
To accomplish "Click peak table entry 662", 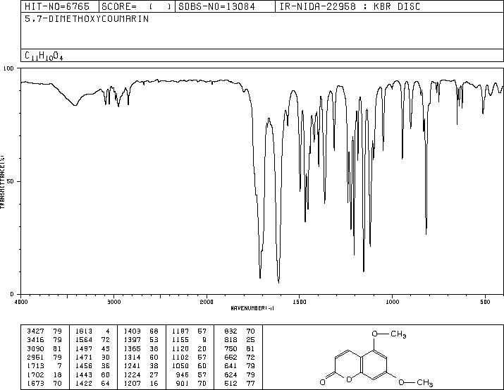I will point(231,357).
